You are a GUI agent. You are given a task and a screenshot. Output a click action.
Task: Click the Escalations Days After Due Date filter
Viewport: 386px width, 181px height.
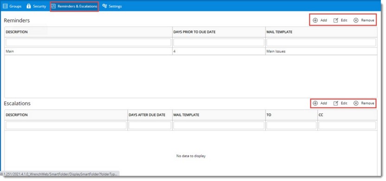pos(150,125)
